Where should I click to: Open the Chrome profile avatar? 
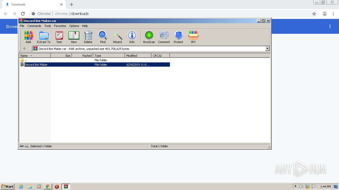click(x=325, y=14)
